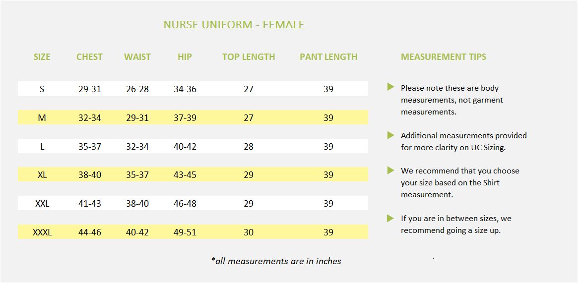Select the XL size row label

point(42,175)
